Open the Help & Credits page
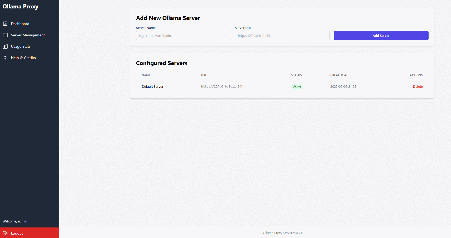 click(x=23, y=57)
